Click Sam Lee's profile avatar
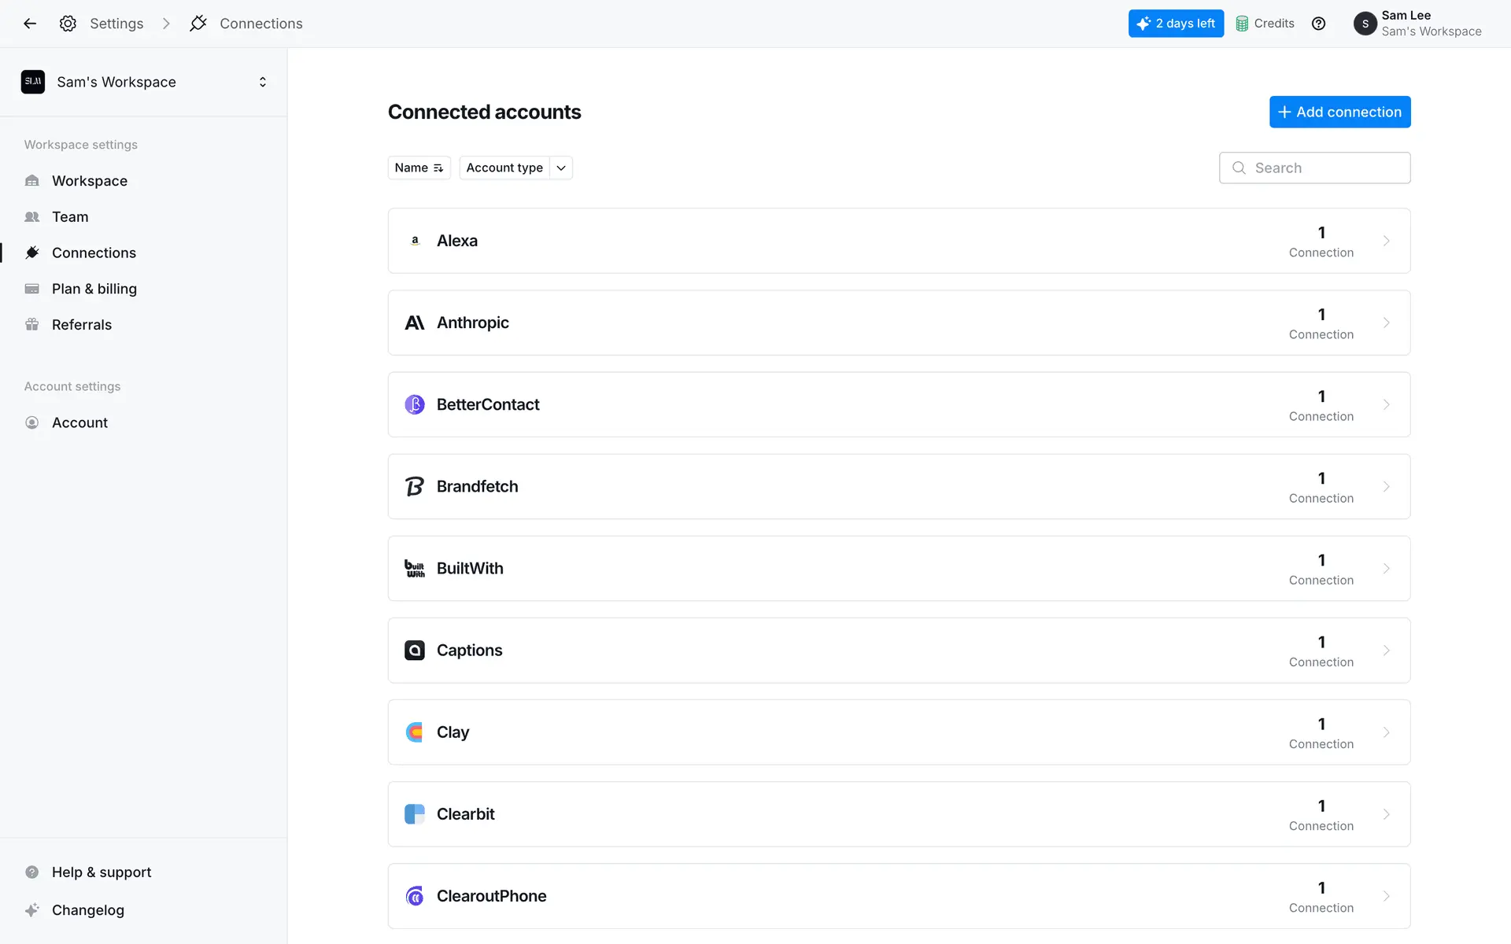 (x=1365, y=24)
